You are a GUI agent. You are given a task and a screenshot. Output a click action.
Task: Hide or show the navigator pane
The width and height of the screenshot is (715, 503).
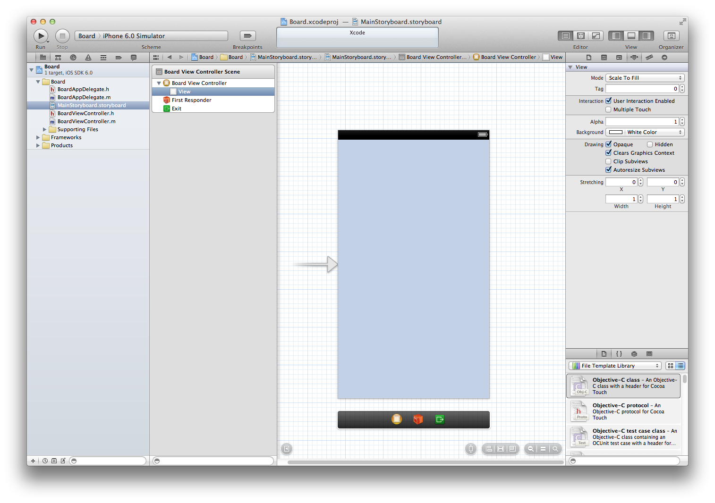point(616,36)
